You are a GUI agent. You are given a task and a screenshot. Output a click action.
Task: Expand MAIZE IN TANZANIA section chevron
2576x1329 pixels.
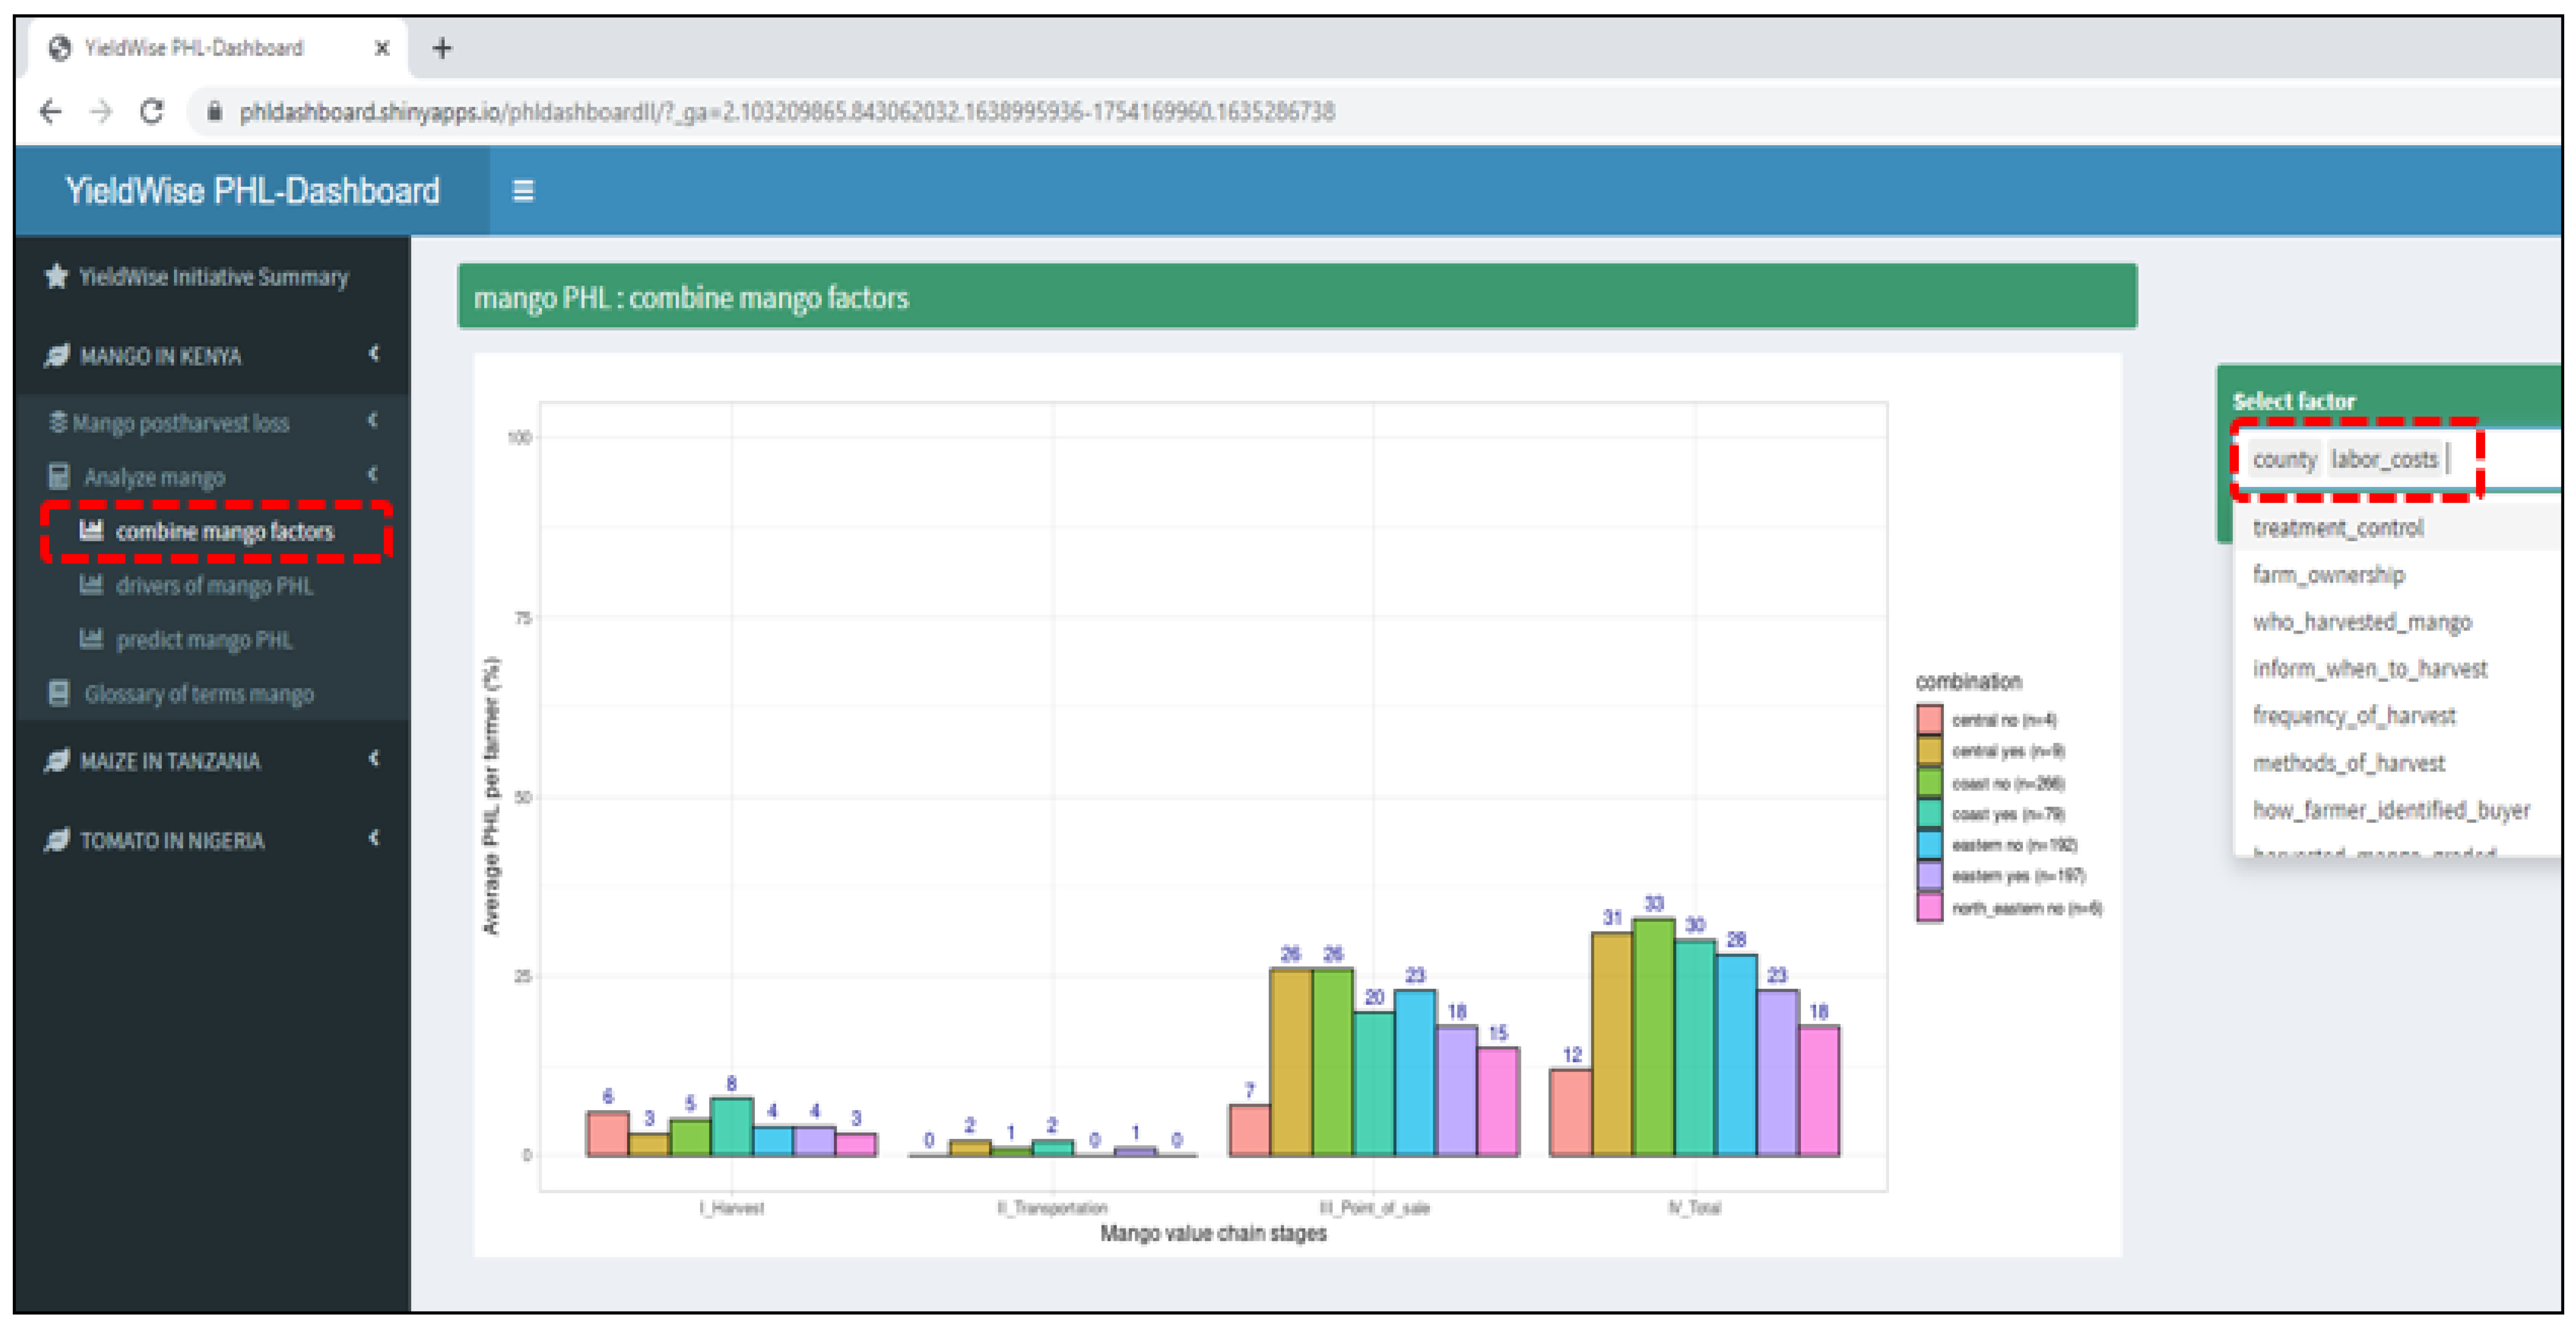[x=374, y=759]
